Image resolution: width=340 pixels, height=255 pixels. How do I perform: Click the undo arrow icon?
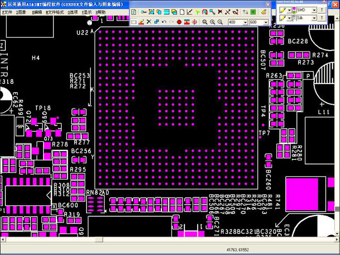(164, 22)
